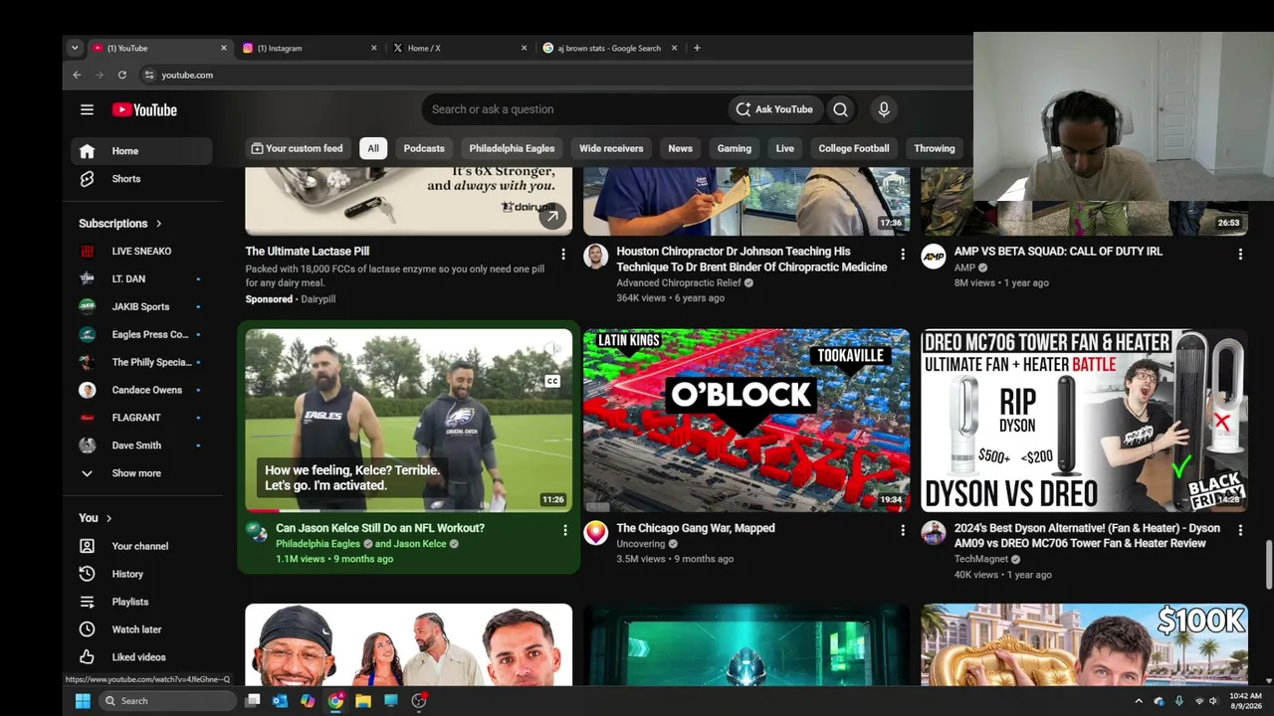Click the AMP channel avatar
This screenshot has width=1274, height=716.
coord(933,257)
